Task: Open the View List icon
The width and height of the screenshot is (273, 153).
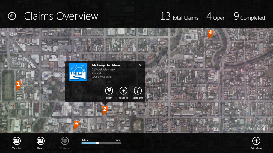Action: (17, 141)
